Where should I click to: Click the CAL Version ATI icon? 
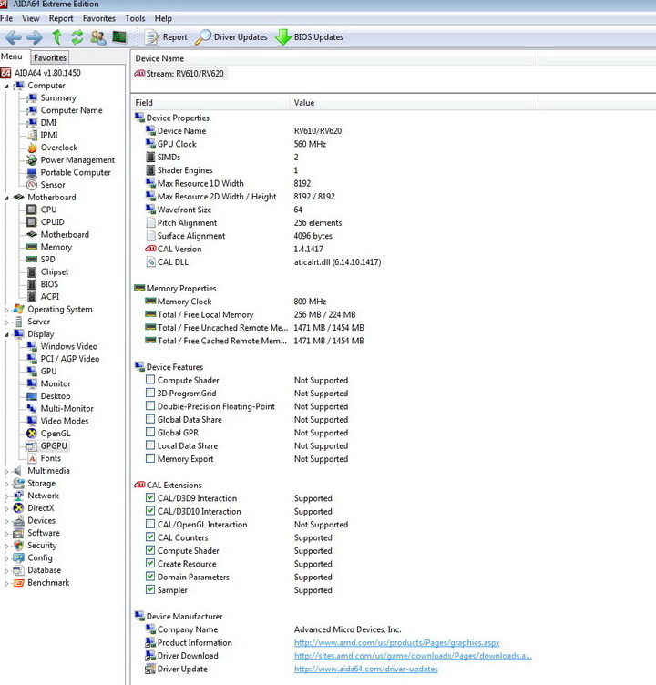(x=150, y=249)
